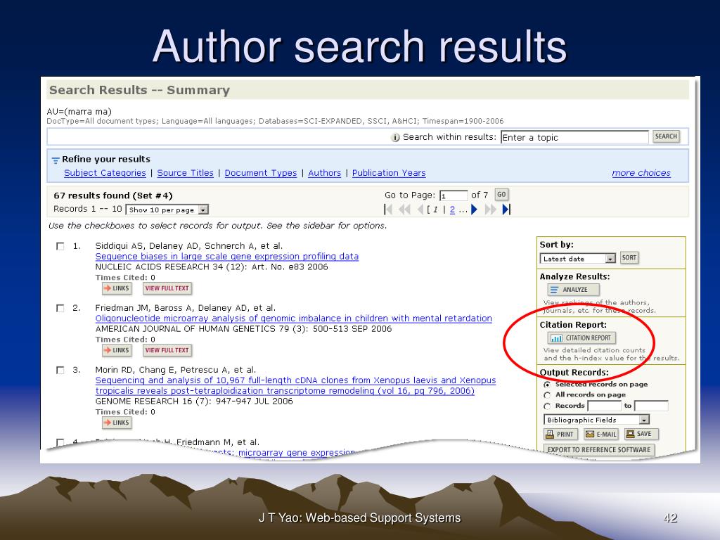
Task: Open 'Sequence biases in large scale gene expression' article
Action: pyautogui.click(x=227, y=257)
